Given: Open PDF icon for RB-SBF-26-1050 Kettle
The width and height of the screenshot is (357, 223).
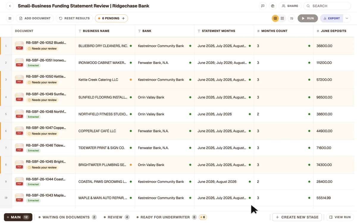Looking at the screenshot, I should tap(19, 80).
